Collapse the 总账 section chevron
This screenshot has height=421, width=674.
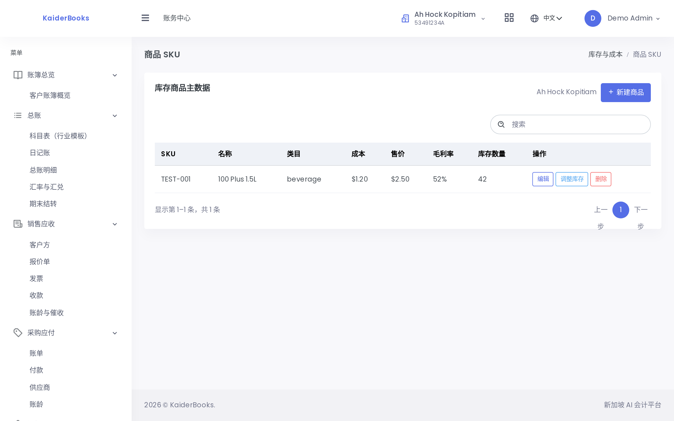pyautogui.click(x=115, y=116)
